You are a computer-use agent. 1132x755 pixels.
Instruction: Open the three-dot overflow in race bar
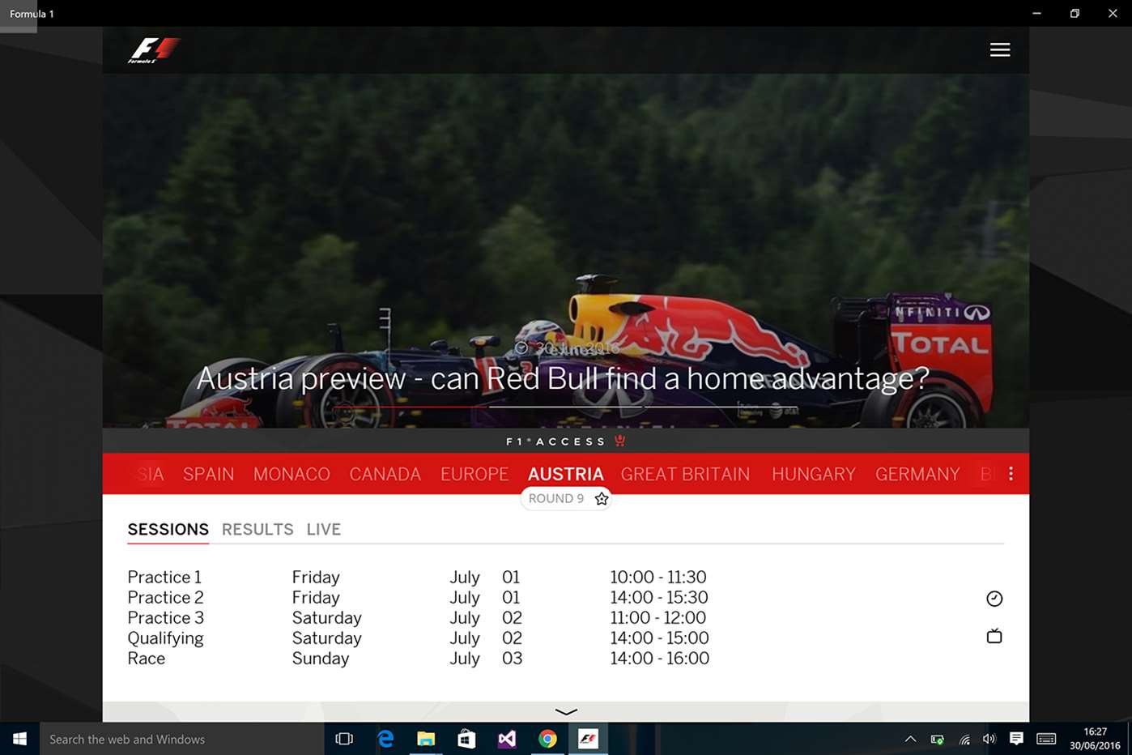pos(1011,474)
